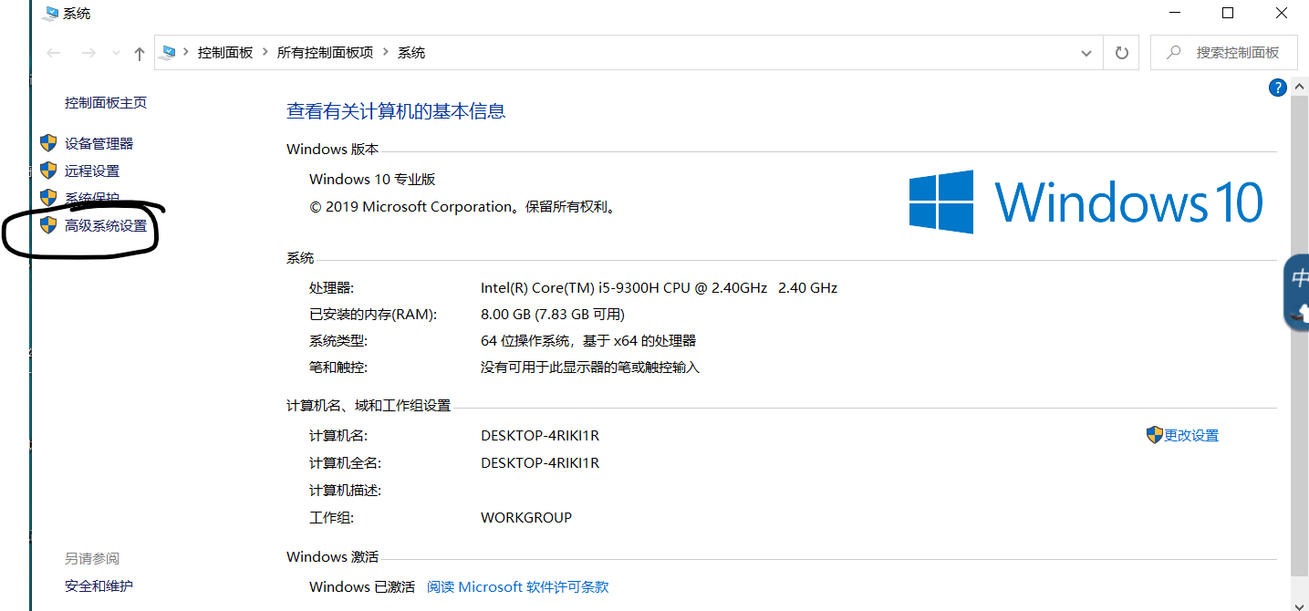Click the 64 位操作系统 system type value
The width and height of the screenshot is (1309, 611).
[588, 341]
